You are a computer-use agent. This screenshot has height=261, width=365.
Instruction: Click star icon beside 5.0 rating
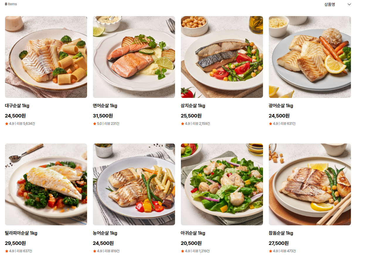point(95,124)
